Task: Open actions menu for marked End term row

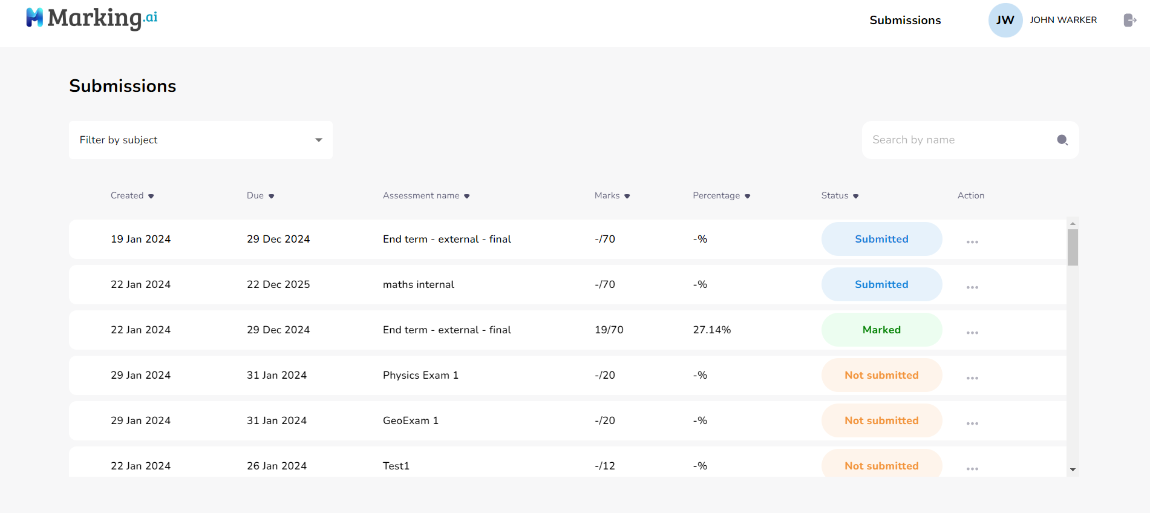Action: [972, 332]
